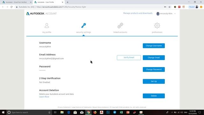Select the security settings key icon
The width and height of the screenshot is (204, 115).
84,26
